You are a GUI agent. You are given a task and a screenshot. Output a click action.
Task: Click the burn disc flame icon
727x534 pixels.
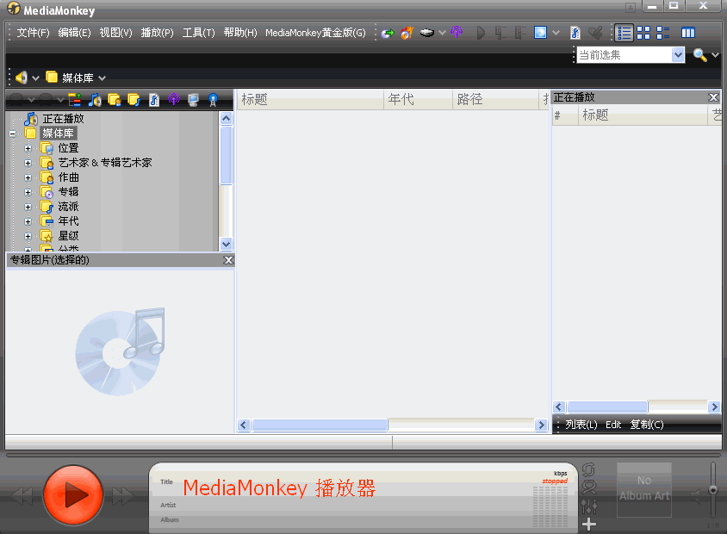(407, 33)
